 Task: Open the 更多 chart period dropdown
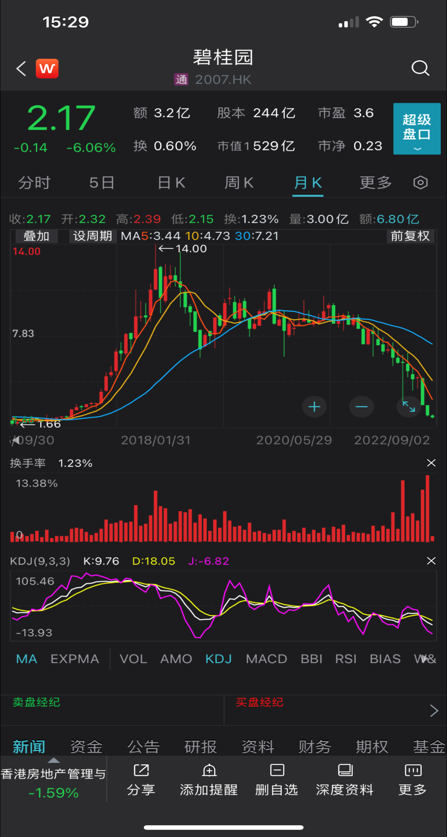[x=376, y=183]
